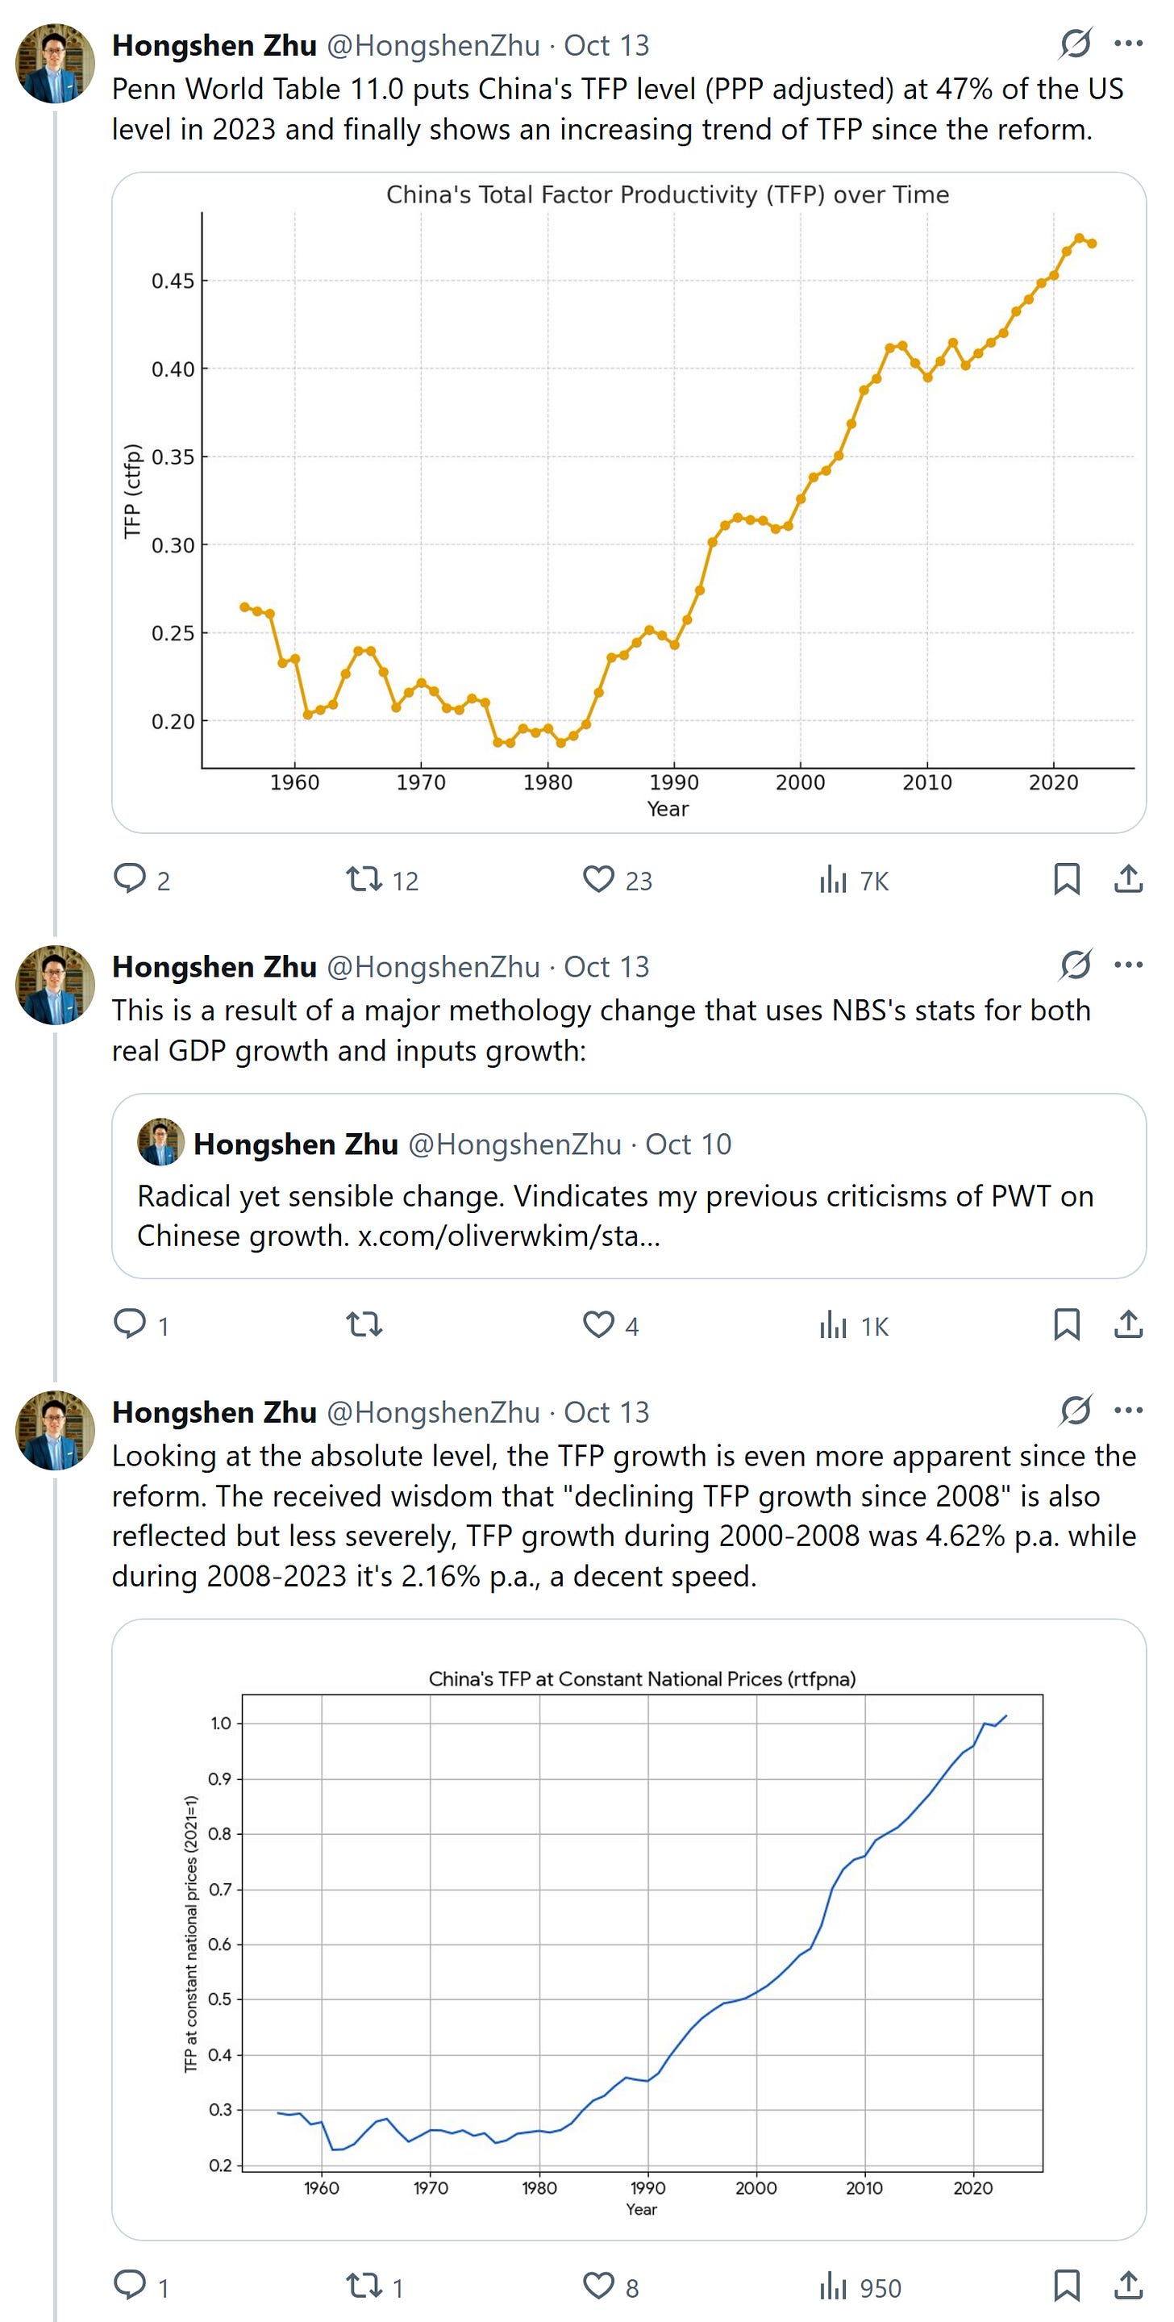Bookmark the first tweet with TFP chart
Screen dimensions: 1174x2322
(x=1067, y=879)
